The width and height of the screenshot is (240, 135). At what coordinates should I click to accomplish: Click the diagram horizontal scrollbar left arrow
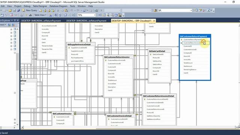pyautogui.click(x=22, y=127)
